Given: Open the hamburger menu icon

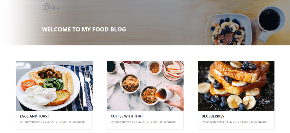Looking at the screenshot, I should [245, 7].
